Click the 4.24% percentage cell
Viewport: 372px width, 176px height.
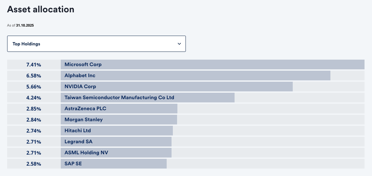point(34,98)
